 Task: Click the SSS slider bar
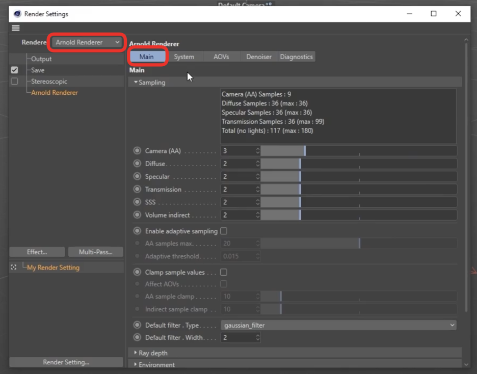pos(359,202)
